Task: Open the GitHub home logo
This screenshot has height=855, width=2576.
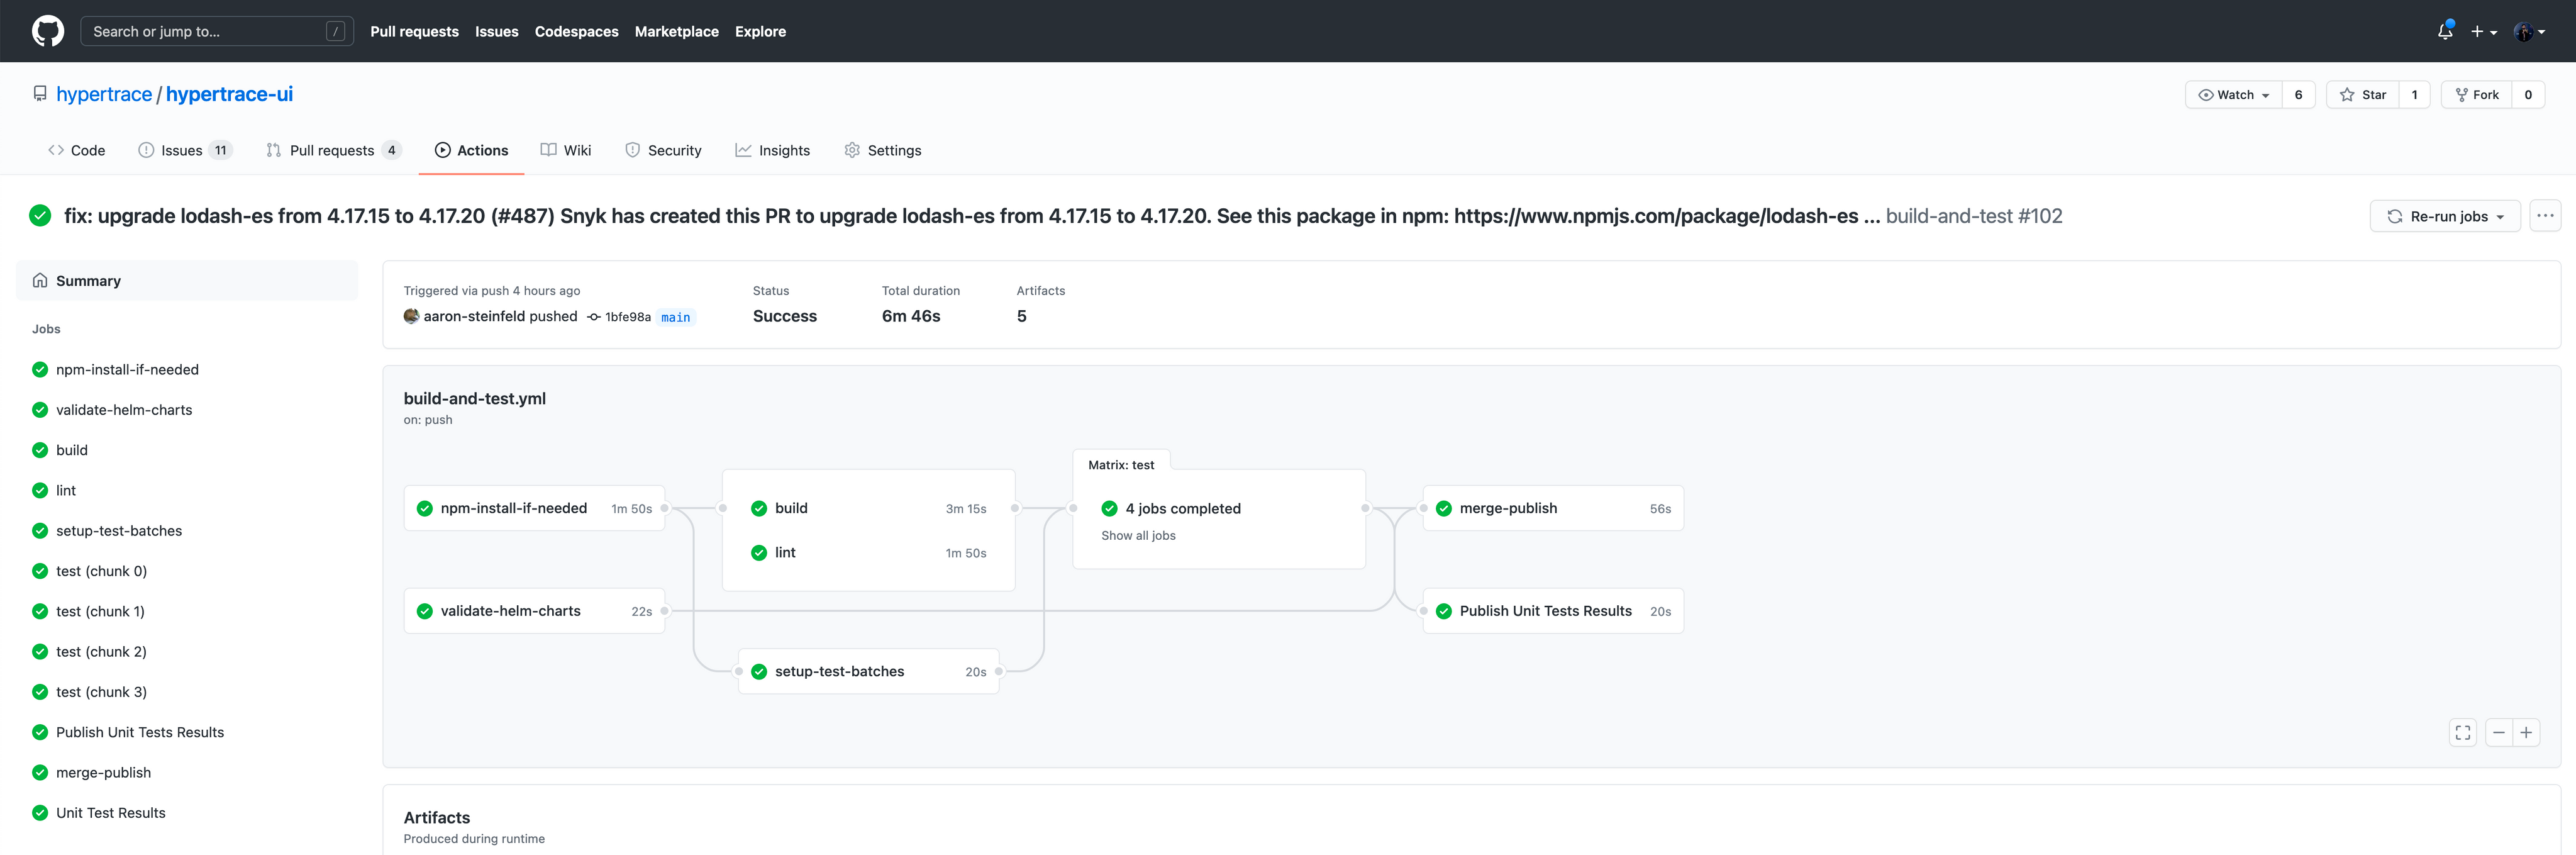Action: coord(48,31)
